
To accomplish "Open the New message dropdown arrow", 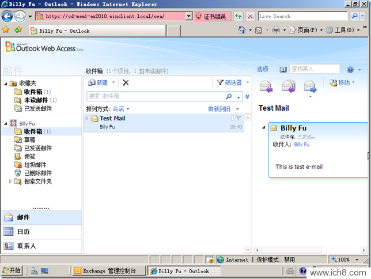I will 113,82.
